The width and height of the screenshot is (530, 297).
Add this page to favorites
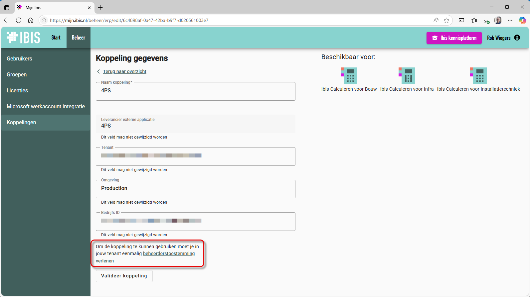[x=446, y=20]
